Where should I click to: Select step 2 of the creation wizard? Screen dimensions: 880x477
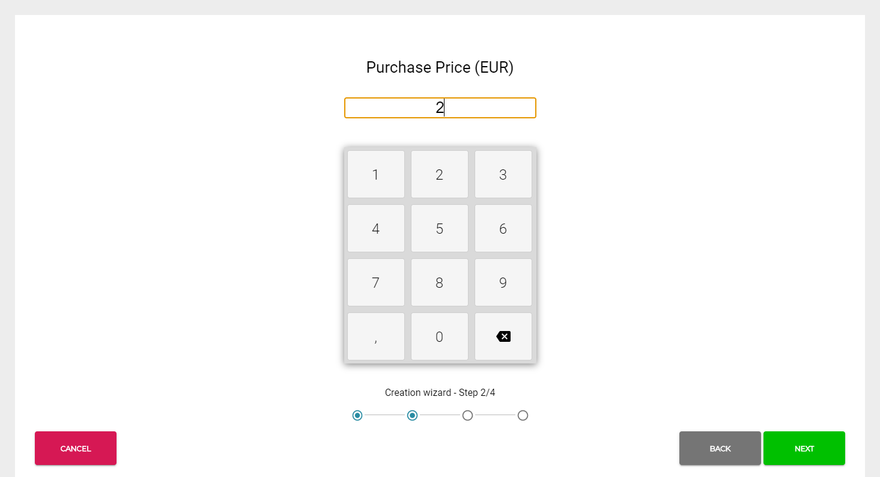tap(413, 415)
